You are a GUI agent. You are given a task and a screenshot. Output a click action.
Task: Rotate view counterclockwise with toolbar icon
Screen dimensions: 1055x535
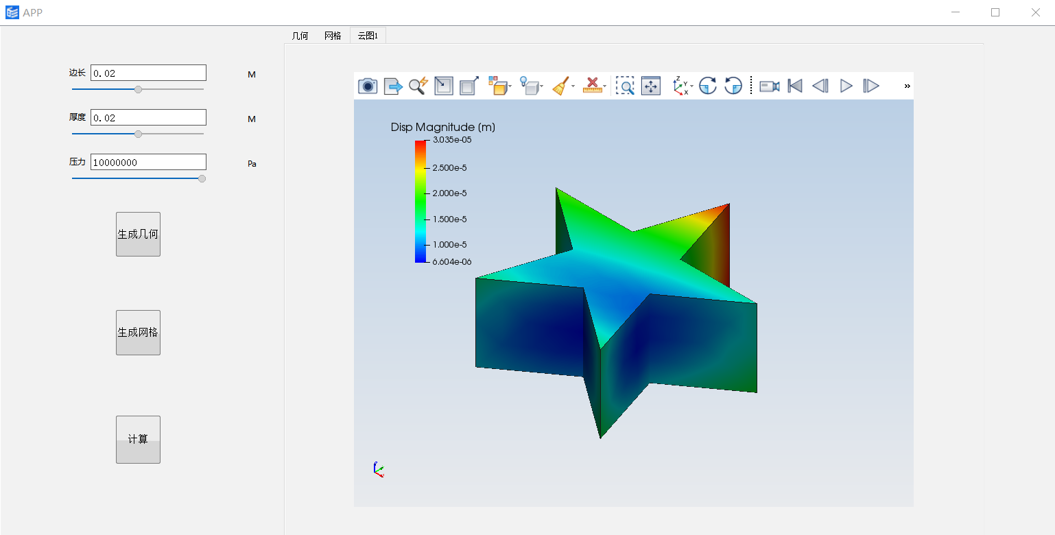[x=733, y=86]
